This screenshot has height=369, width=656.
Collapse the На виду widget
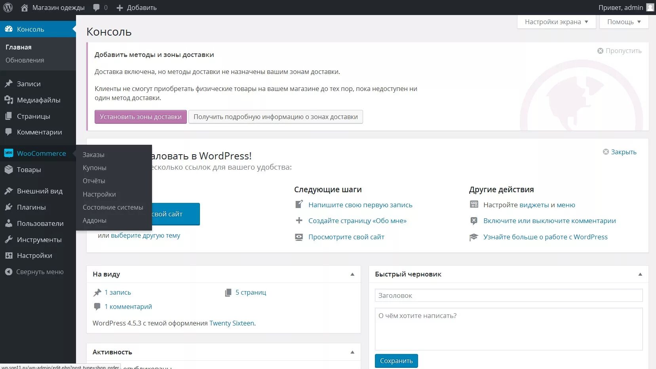coord(352,274)
